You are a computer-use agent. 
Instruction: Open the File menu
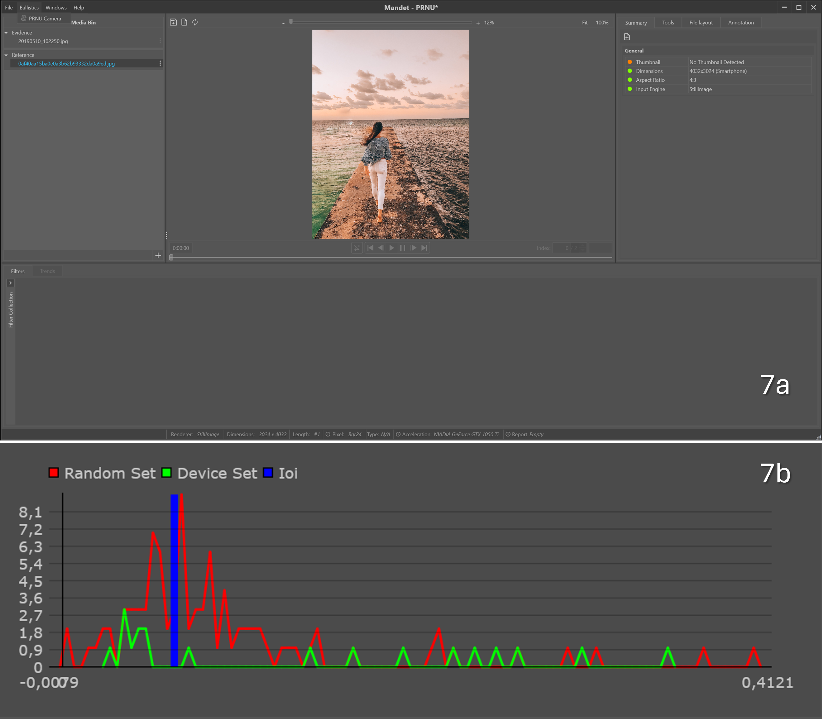click(x=9, y=8)
